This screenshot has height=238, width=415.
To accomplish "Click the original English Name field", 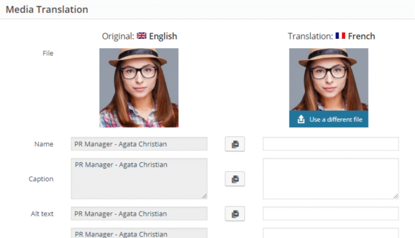I will [139, 144].
